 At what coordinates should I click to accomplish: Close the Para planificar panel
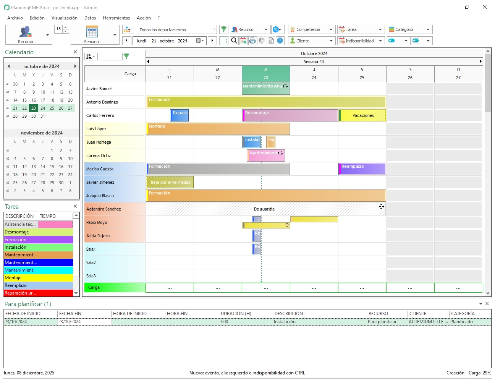(487, 303)
